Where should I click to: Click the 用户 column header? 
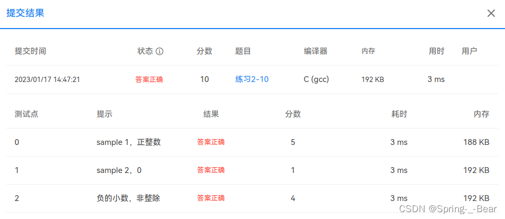coord(469,51)
